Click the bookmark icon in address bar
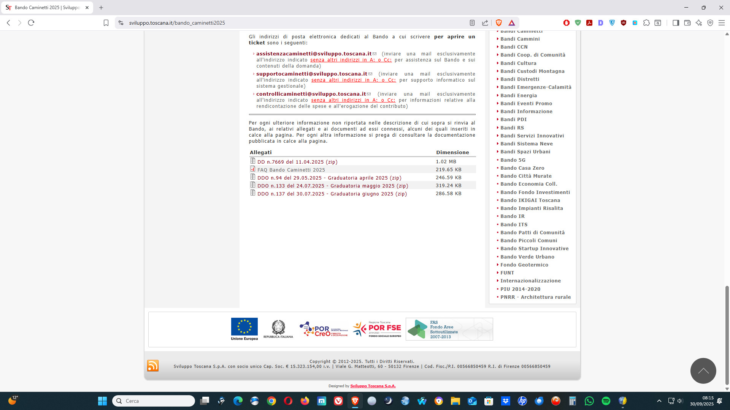The height and width of the screenshot is (410, 730). (106, 23)
